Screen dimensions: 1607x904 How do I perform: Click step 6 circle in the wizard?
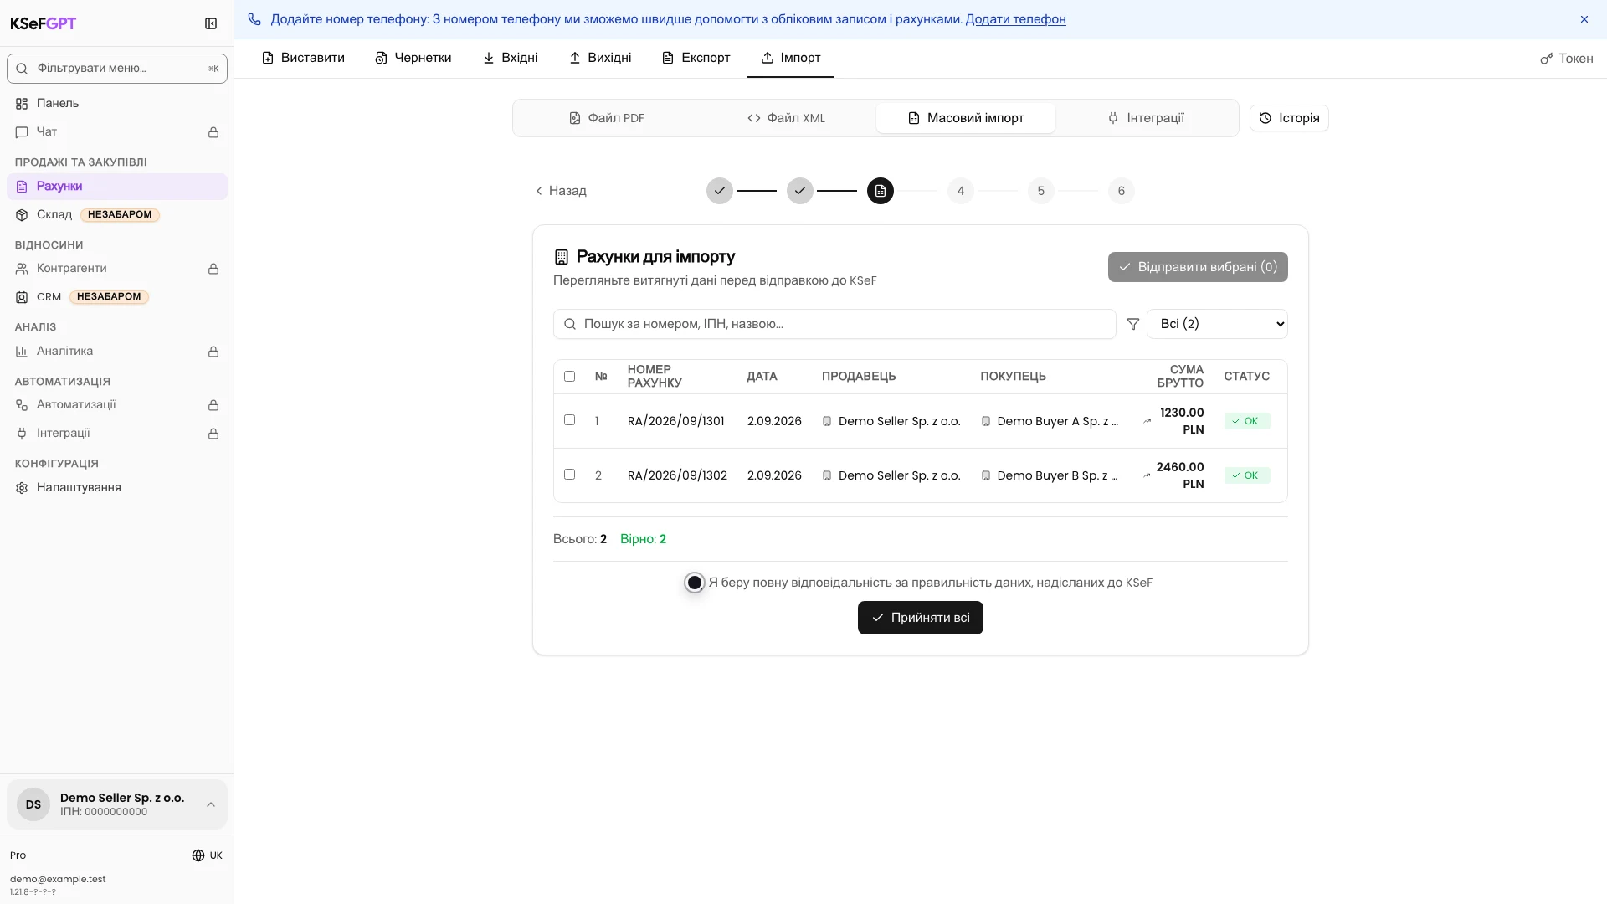point(1122,191)
